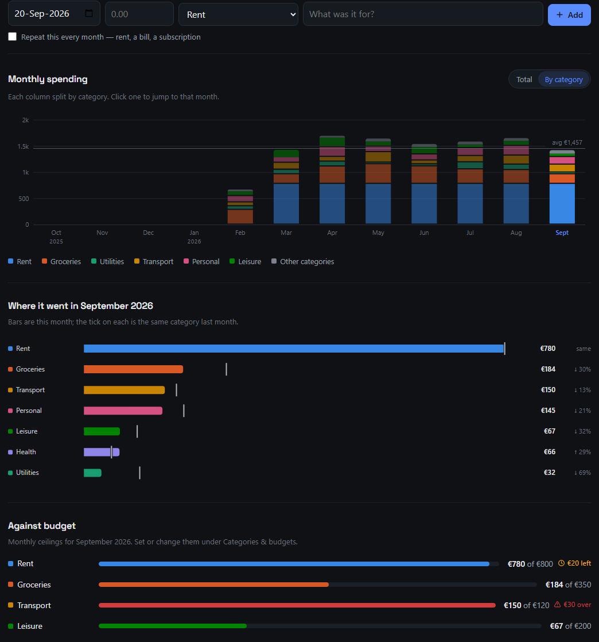The width and height of the screenshot is (599, 642).
Task: Click the Leisure bar in September breakdown
Action: click(102, 431)
